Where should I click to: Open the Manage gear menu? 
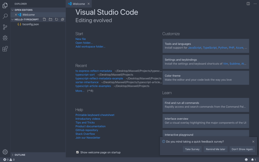click(5, 152)
